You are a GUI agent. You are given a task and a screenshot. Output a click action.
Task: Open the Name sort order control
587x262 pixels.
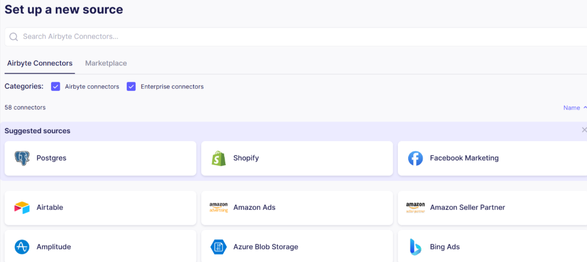[574, 108]
